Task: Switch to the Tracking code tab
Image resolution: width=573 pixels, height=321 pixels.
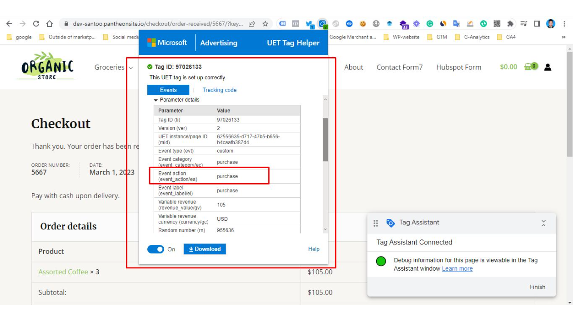Action: pyautogui.click(x=220, y=90)
